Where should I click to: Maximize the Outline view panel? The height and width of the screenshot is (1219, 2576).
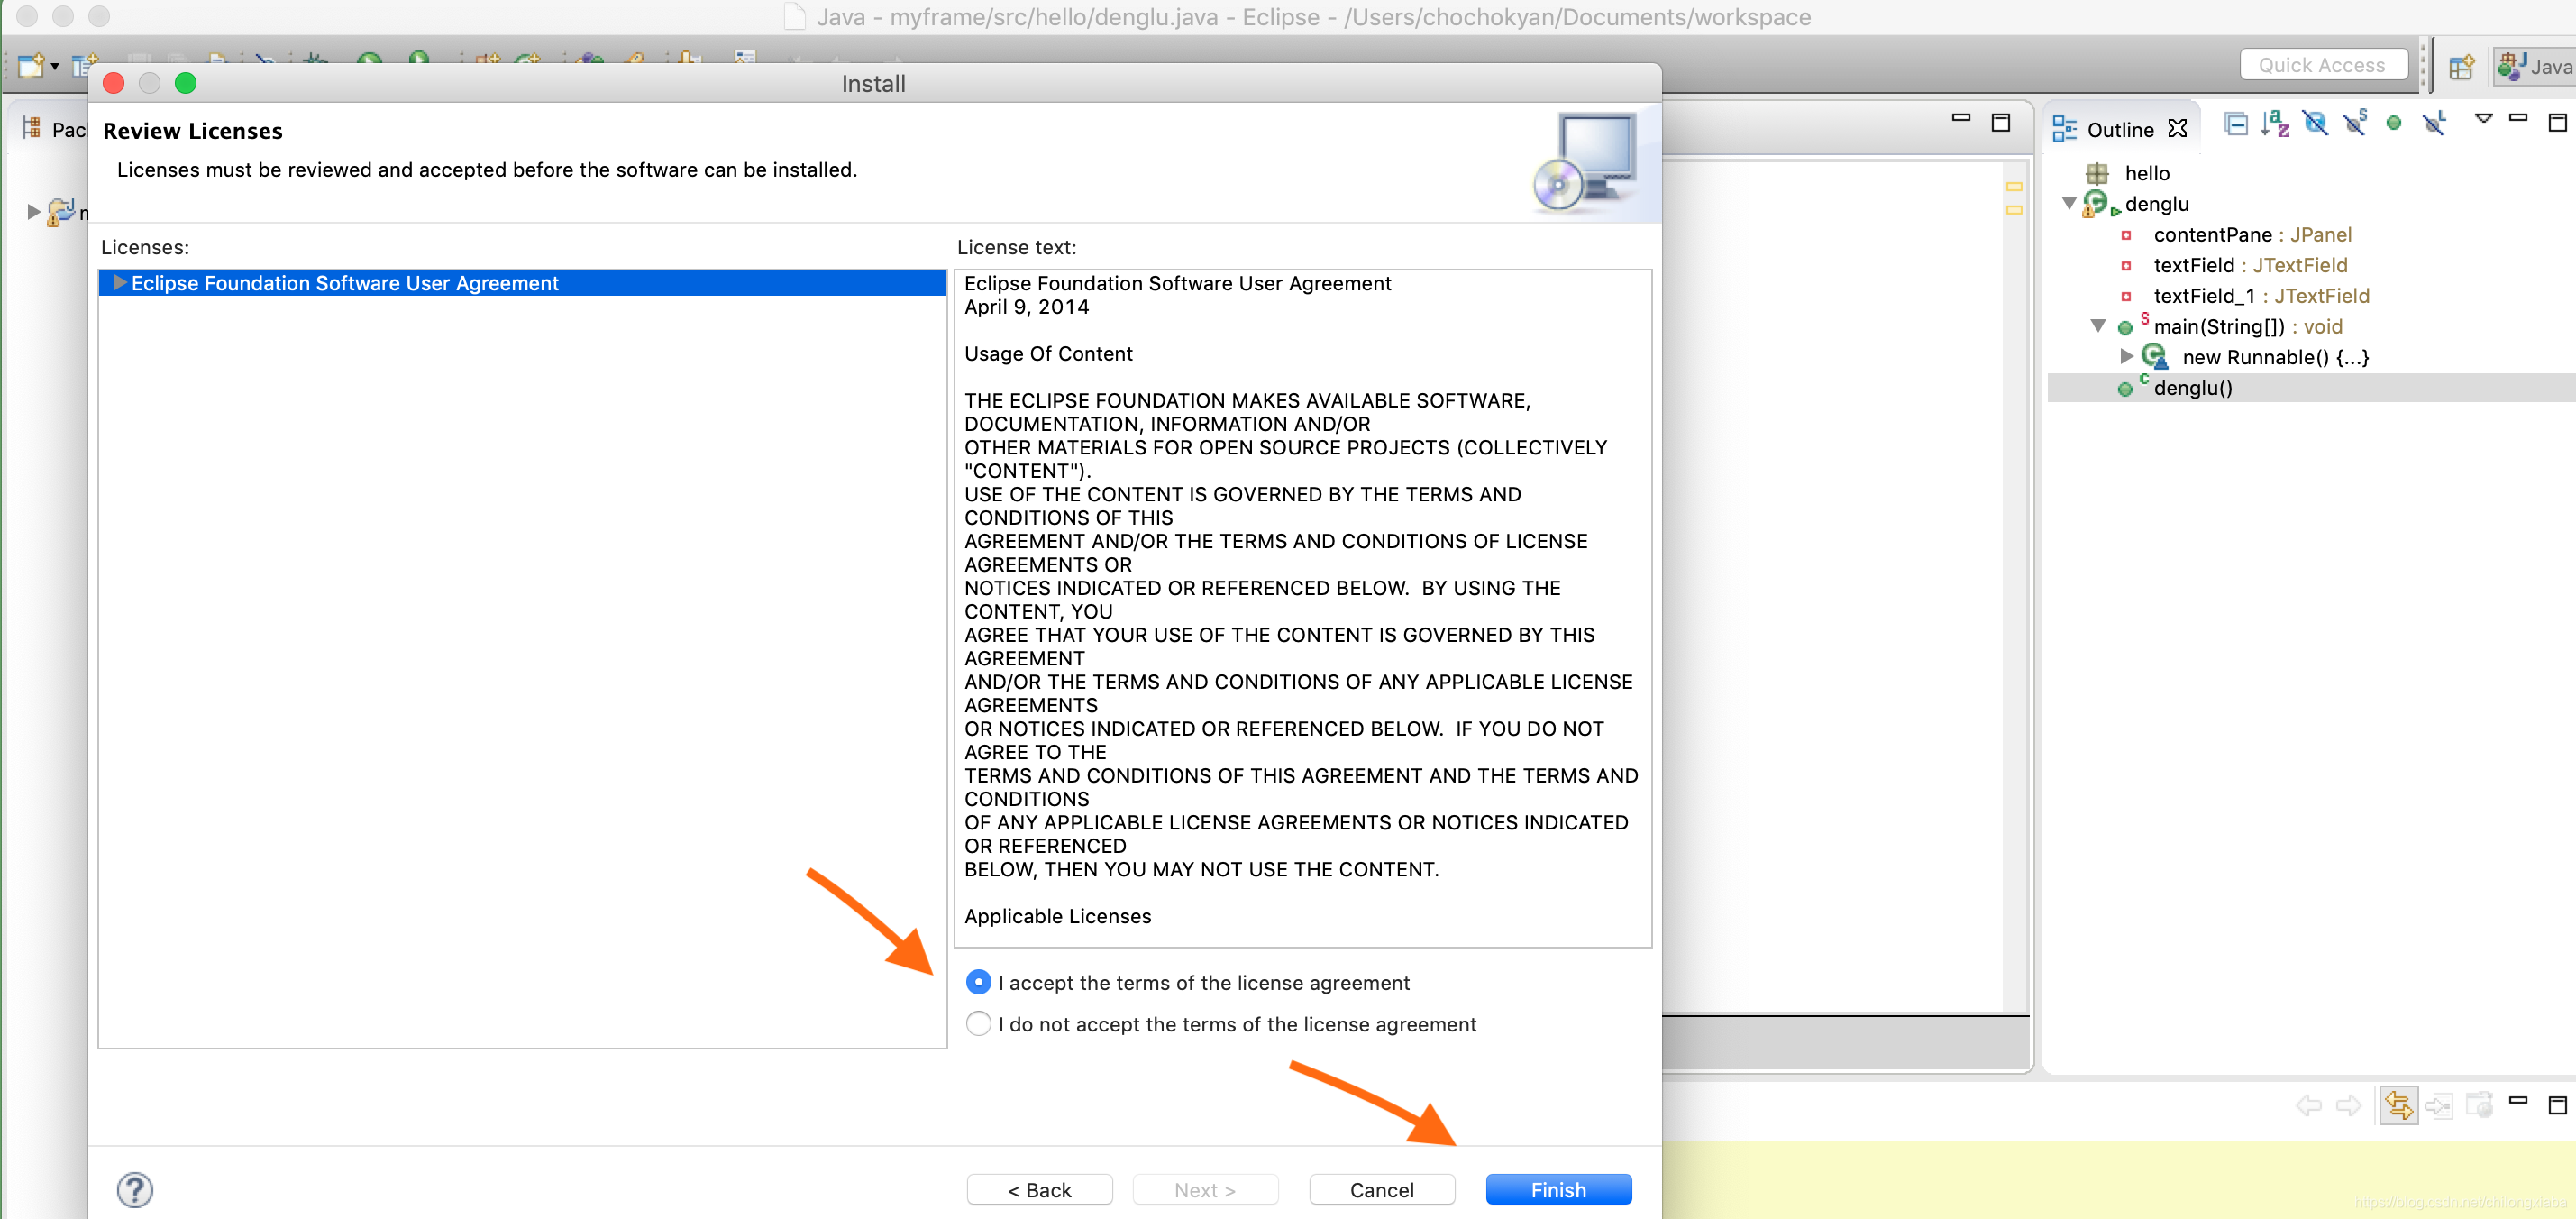click(x=2557, y=123)
